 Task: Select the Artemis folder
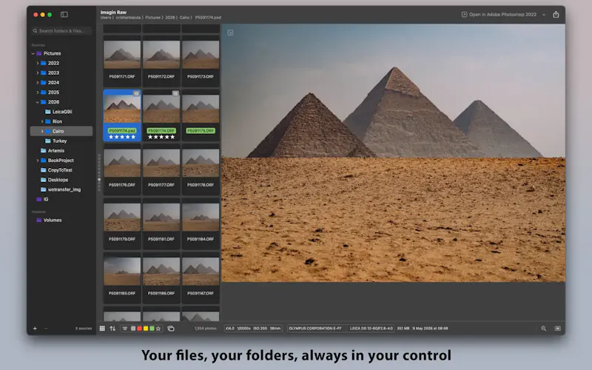[x=61, y=151]
